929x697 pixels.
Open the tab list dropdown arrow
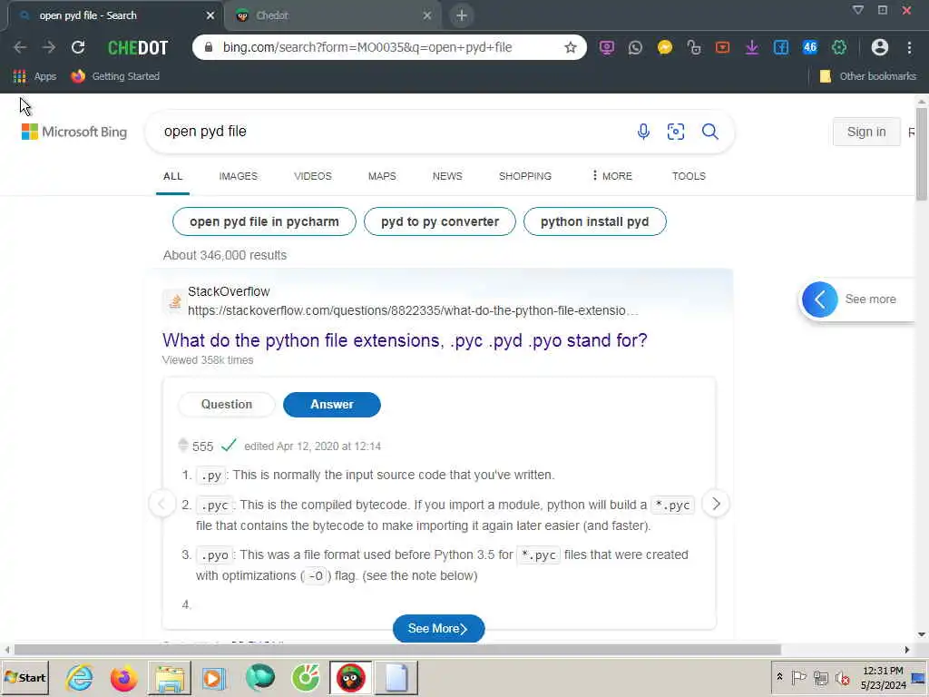pos(857,10)
